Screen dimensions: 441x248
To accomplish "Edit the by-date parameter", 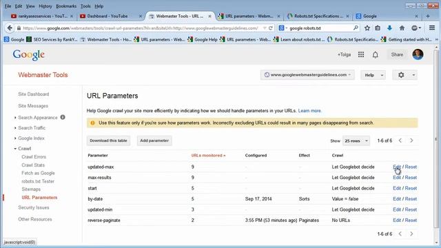I will click(x=397, y=199).
